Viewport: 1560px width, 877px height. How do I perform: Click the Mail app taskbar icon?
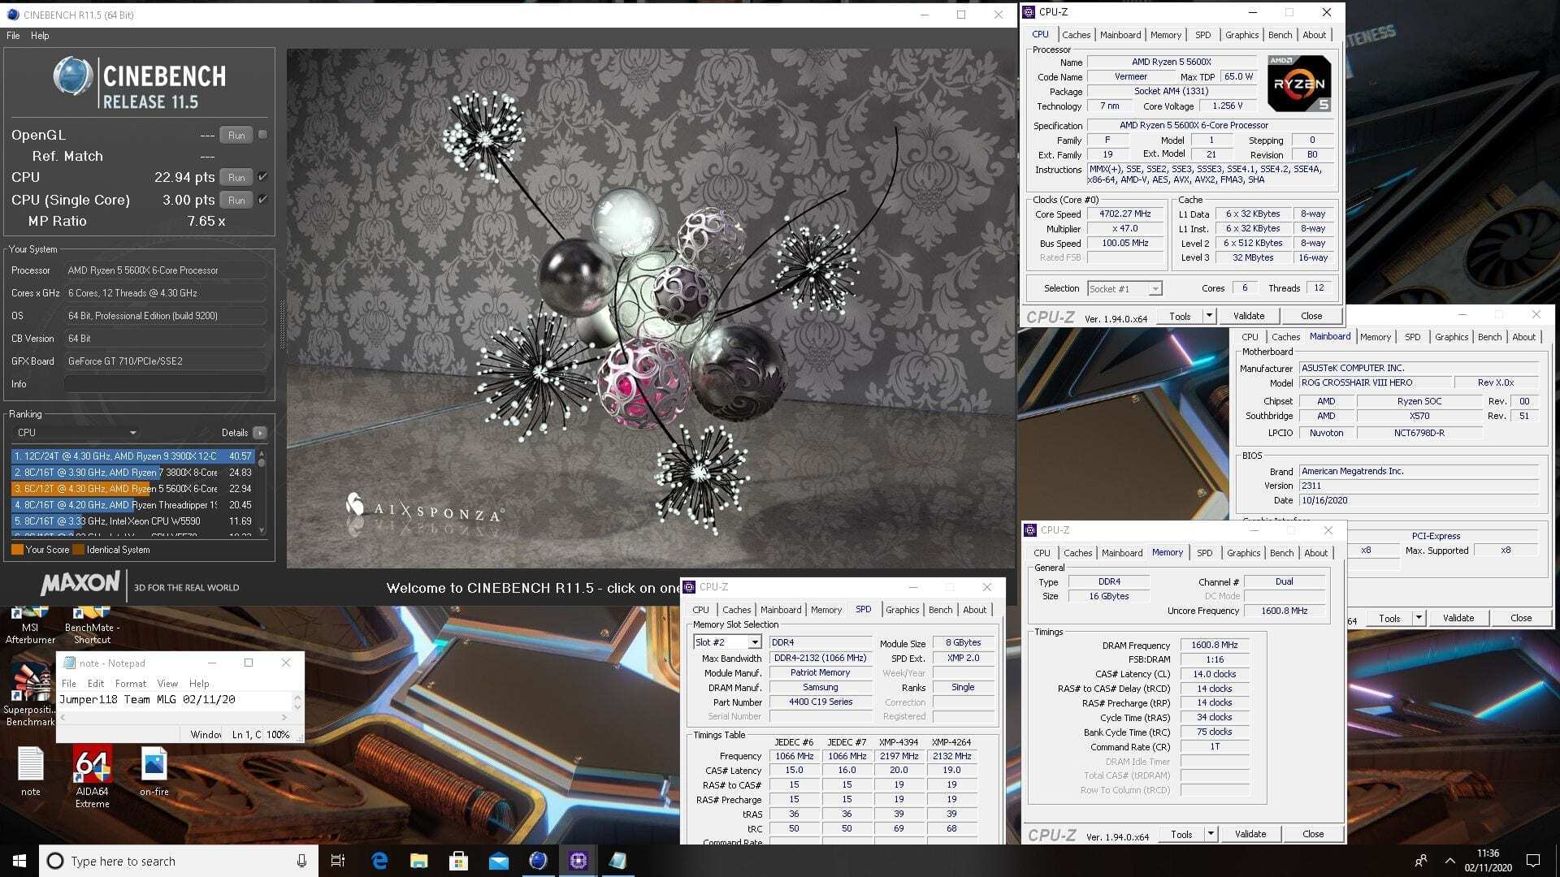click(498, 861)
